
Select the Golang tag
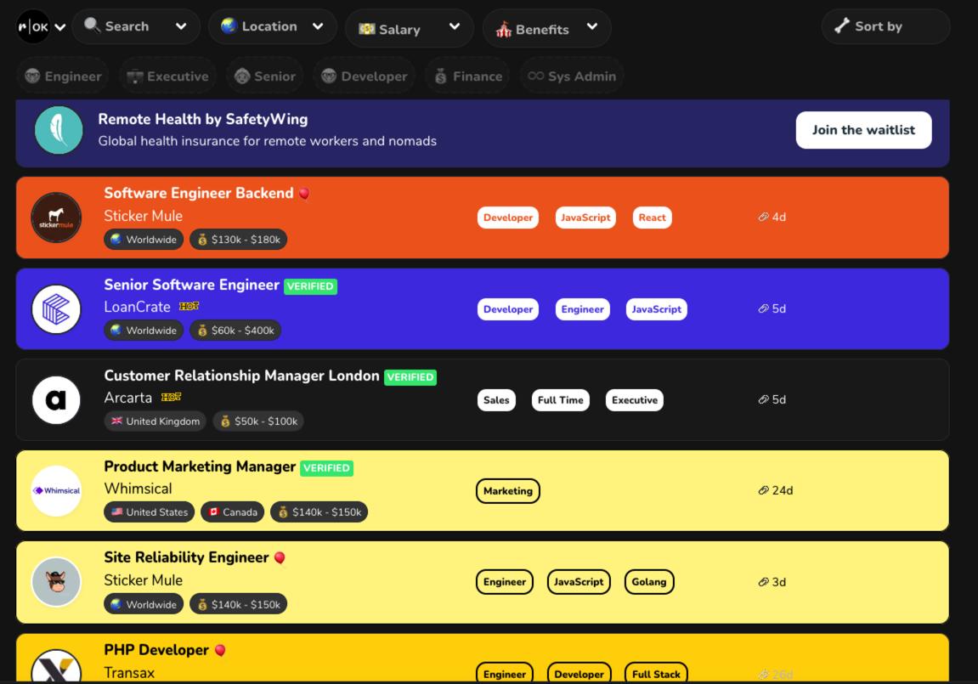click(x=648, y=582)
